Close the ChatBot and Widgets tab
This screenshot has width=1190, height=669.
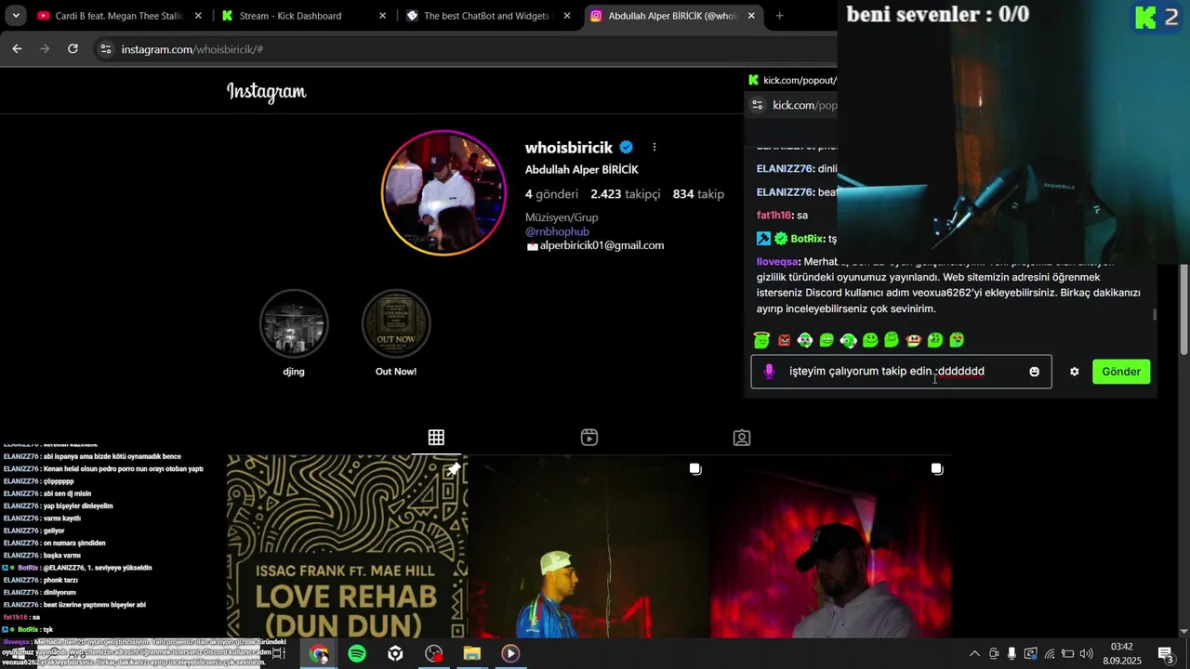[567, 16]
